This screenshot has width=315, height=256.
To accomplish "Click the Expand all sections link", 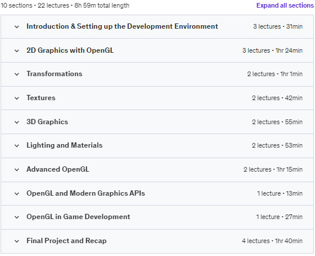I will pyautogui.click(x=285, y=5).
